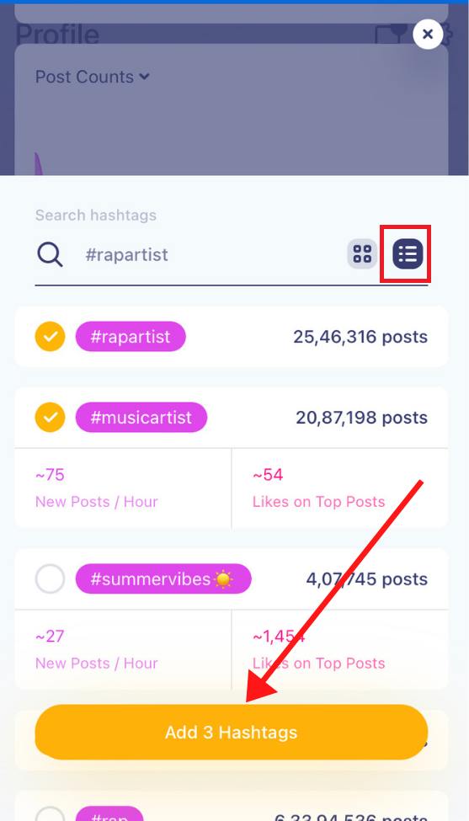Uncheck the #musicartist checkmark
The width and height of the screenshot is (469, 821).
coord(51,418)
